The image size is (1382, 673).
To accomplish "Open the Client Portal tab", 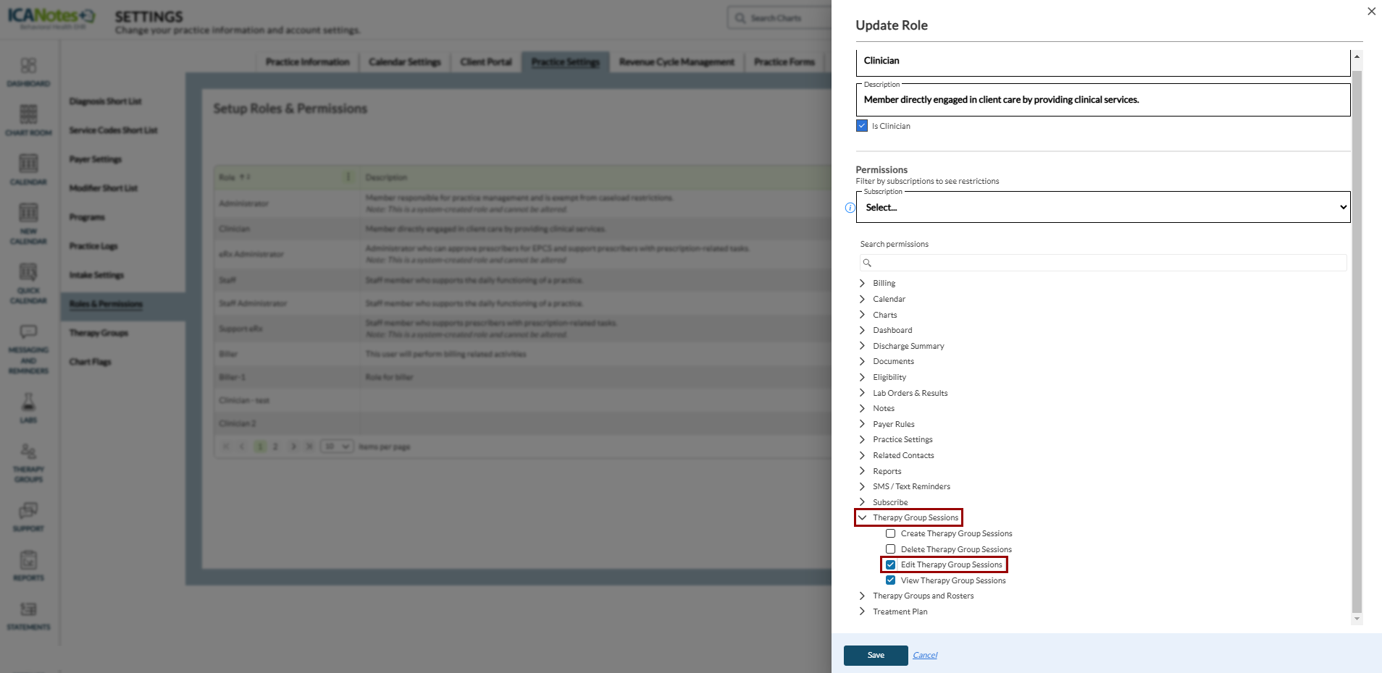I will tap(486, 62).
